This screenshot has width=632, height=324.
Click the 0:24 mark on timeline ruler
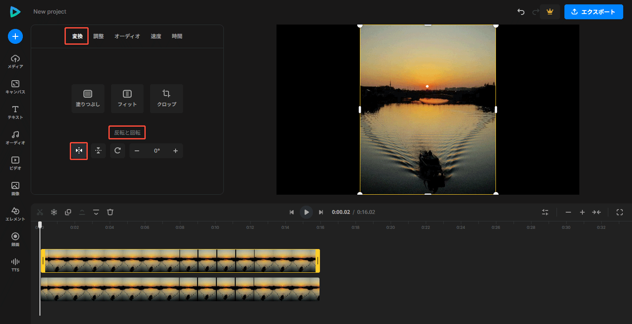coord(460,228)
